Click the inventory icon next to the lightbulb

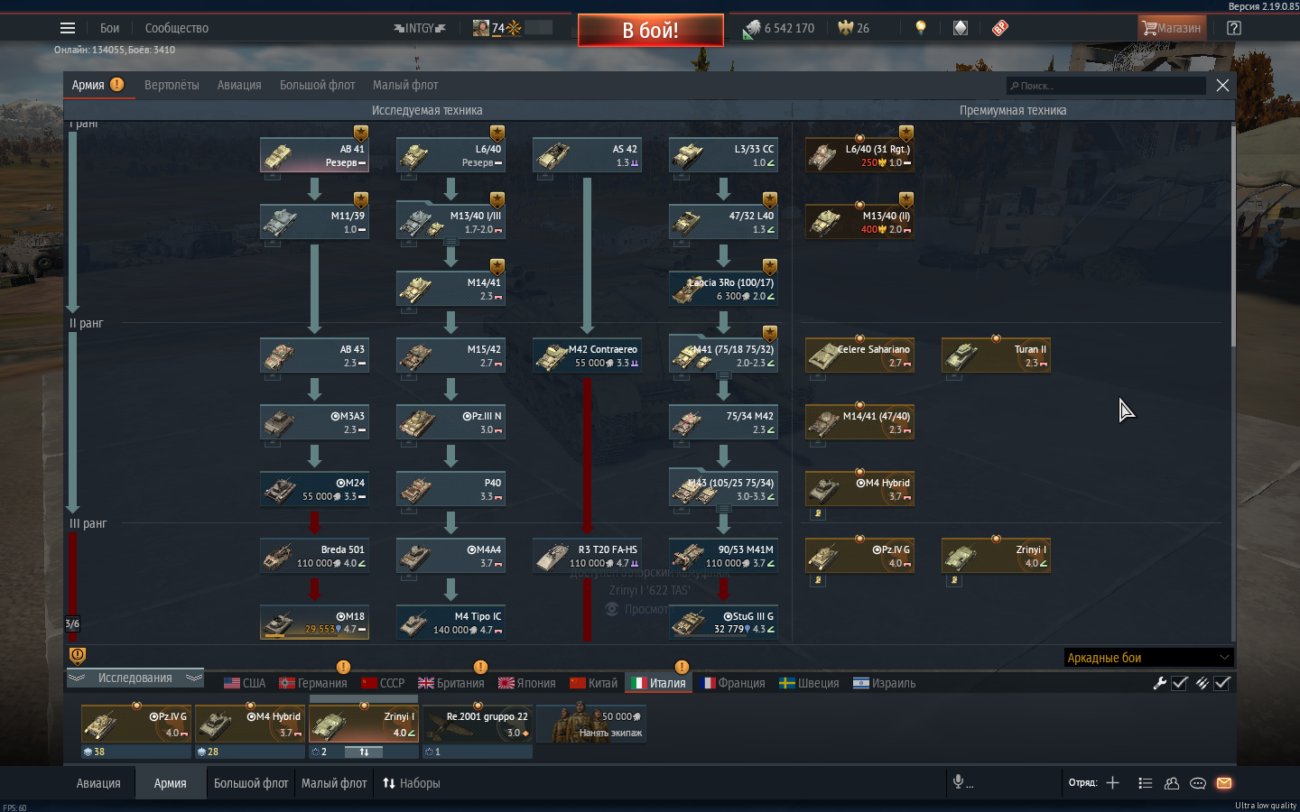(x=961, y=28)
